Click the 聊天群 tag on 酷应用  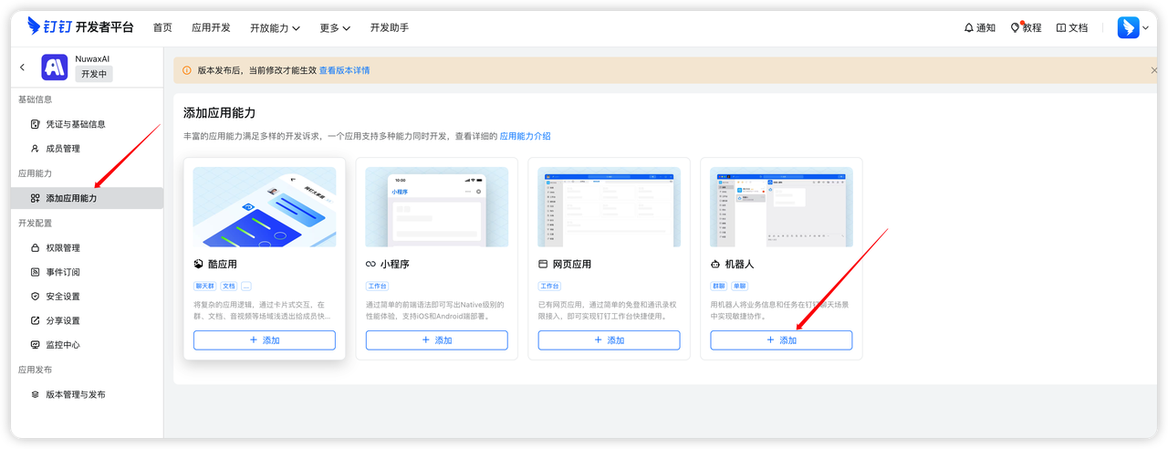pyautogui.click(x=204, y=286)
